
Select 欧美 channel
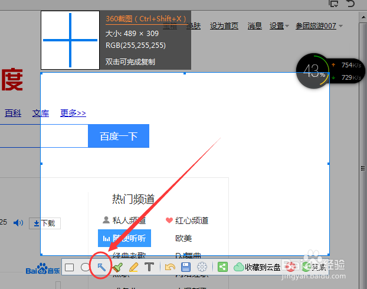[183, 238]
